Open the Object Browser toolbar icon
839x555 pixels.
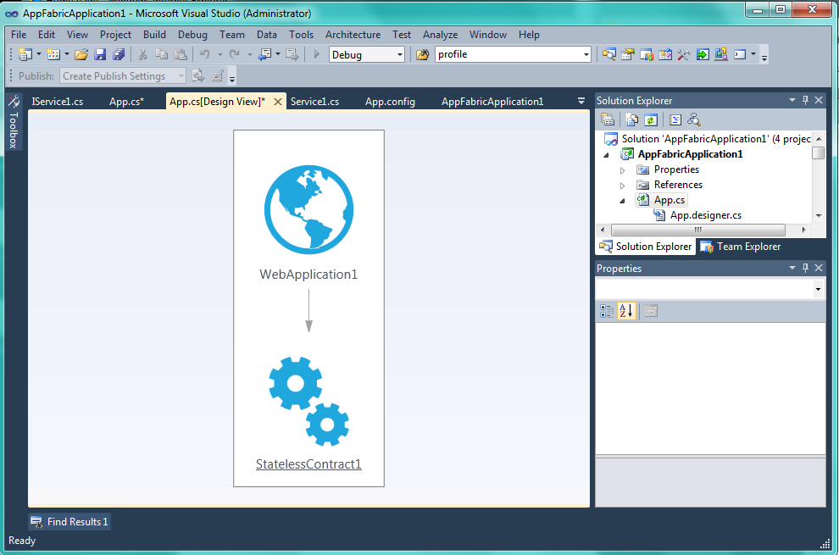[x=665, y=54]
